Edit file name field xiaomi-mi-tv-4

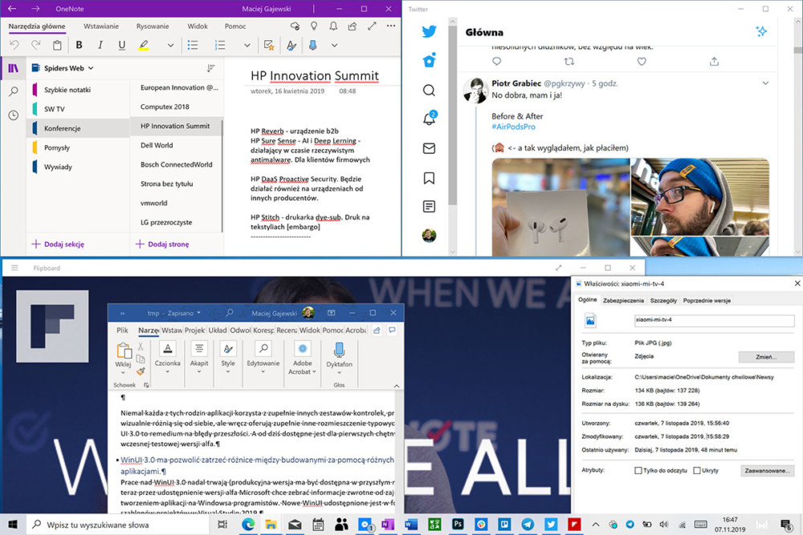714,320
